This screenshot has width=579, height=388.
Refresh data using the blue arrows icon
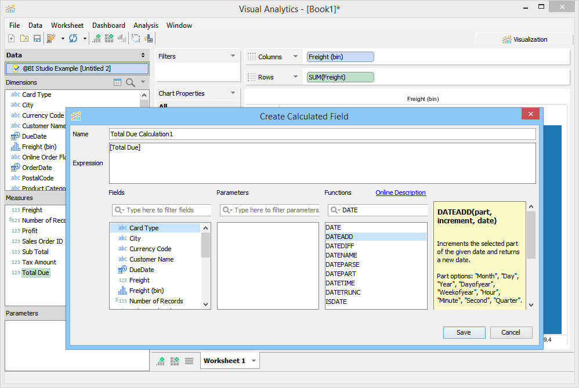click(73, 39)
